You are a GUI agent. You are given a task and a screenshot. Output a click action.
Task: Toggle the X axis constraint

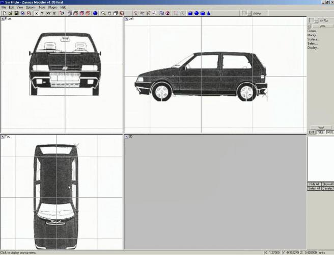(36, 13)
